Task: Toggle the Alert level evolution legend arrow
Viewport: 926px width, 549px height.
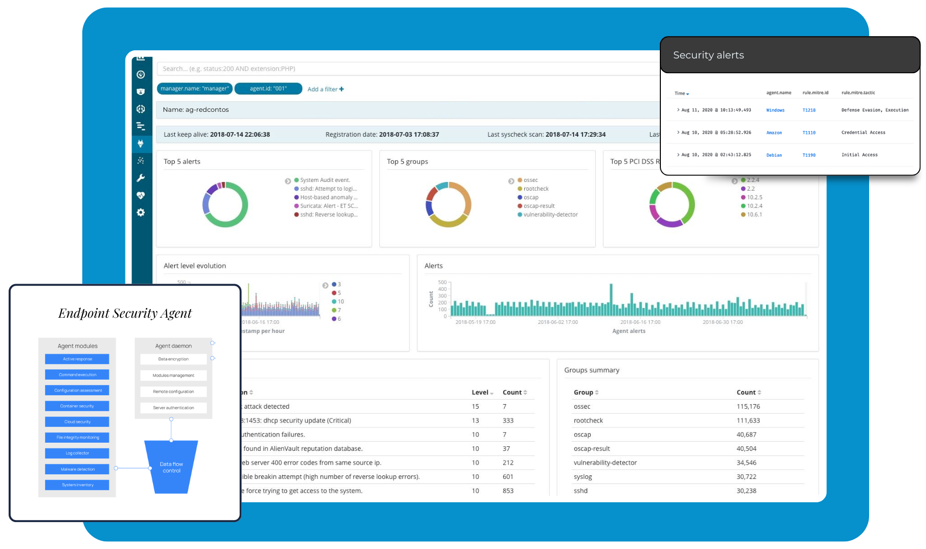Action: 325,285
